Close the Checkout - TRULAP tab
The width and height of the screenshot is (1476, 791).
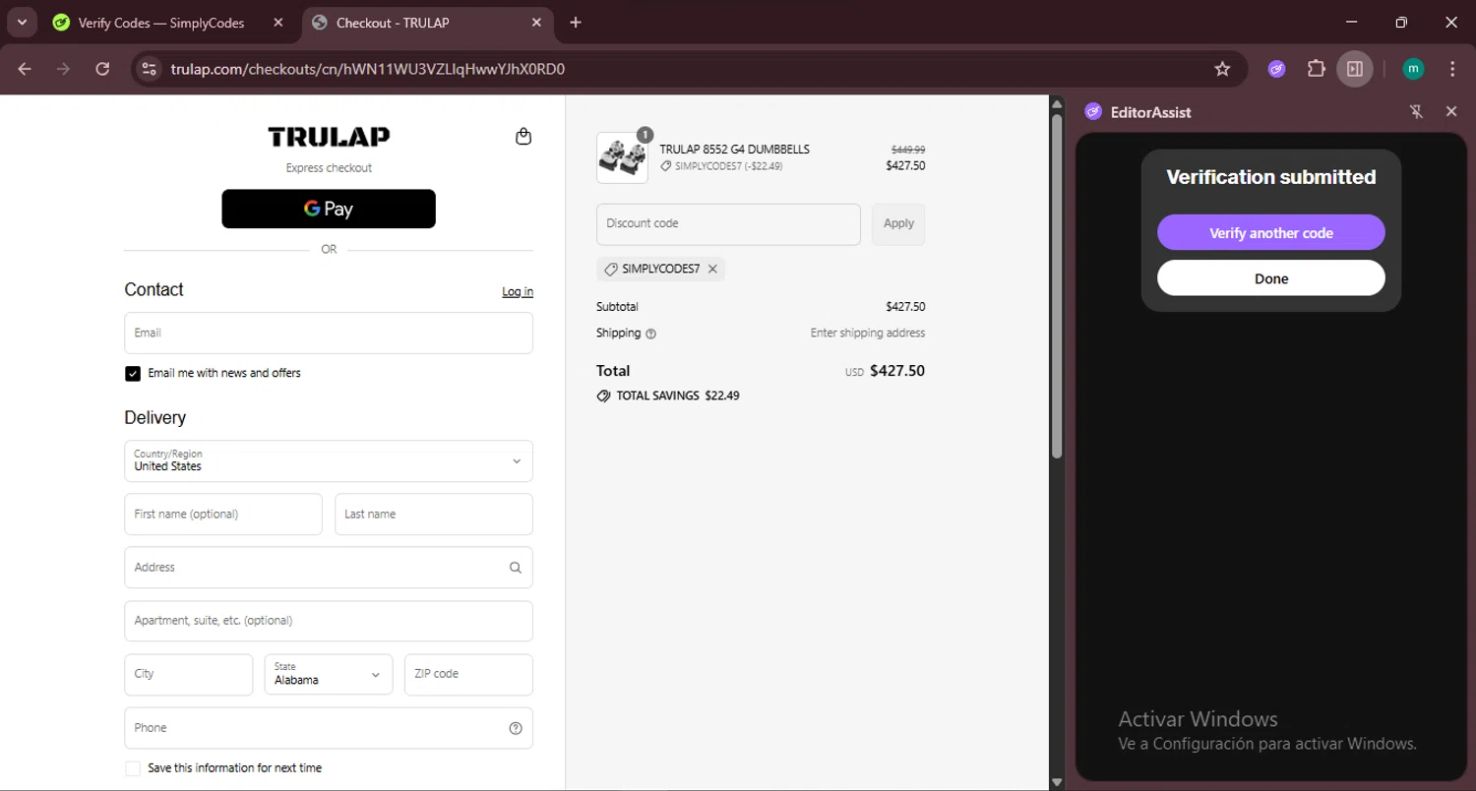click(536, 23)
